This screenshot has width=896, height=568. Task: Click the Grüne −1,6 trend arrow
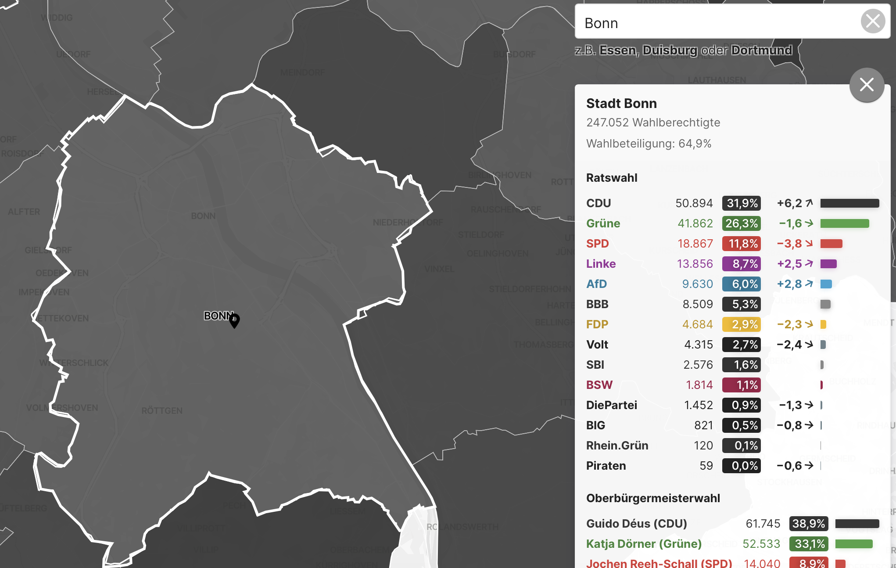809,223
